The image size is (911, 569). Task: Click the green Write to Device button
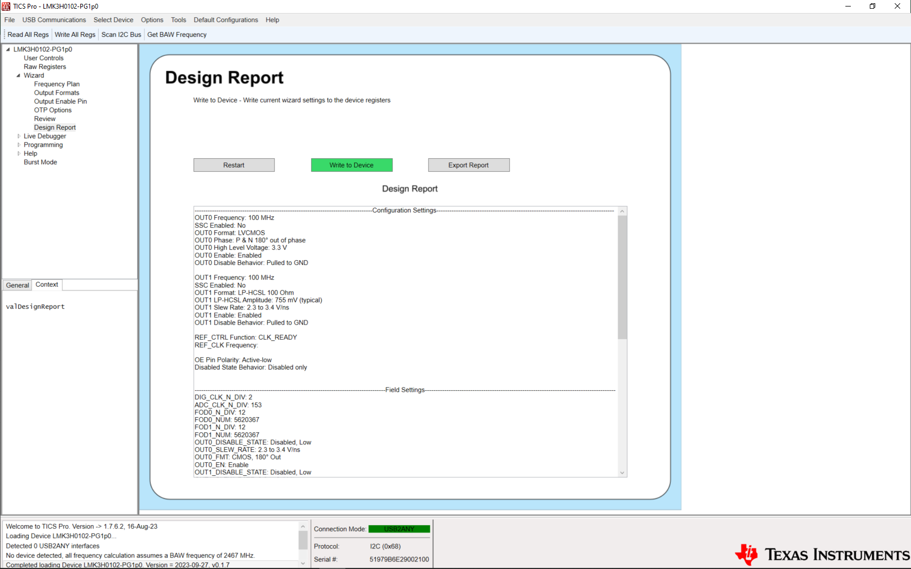point(351,165)
